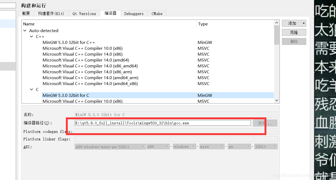Switch to the 概要 tab
Image resolution: width=336 pixels, height=180 pixels.
pos(26,14)
